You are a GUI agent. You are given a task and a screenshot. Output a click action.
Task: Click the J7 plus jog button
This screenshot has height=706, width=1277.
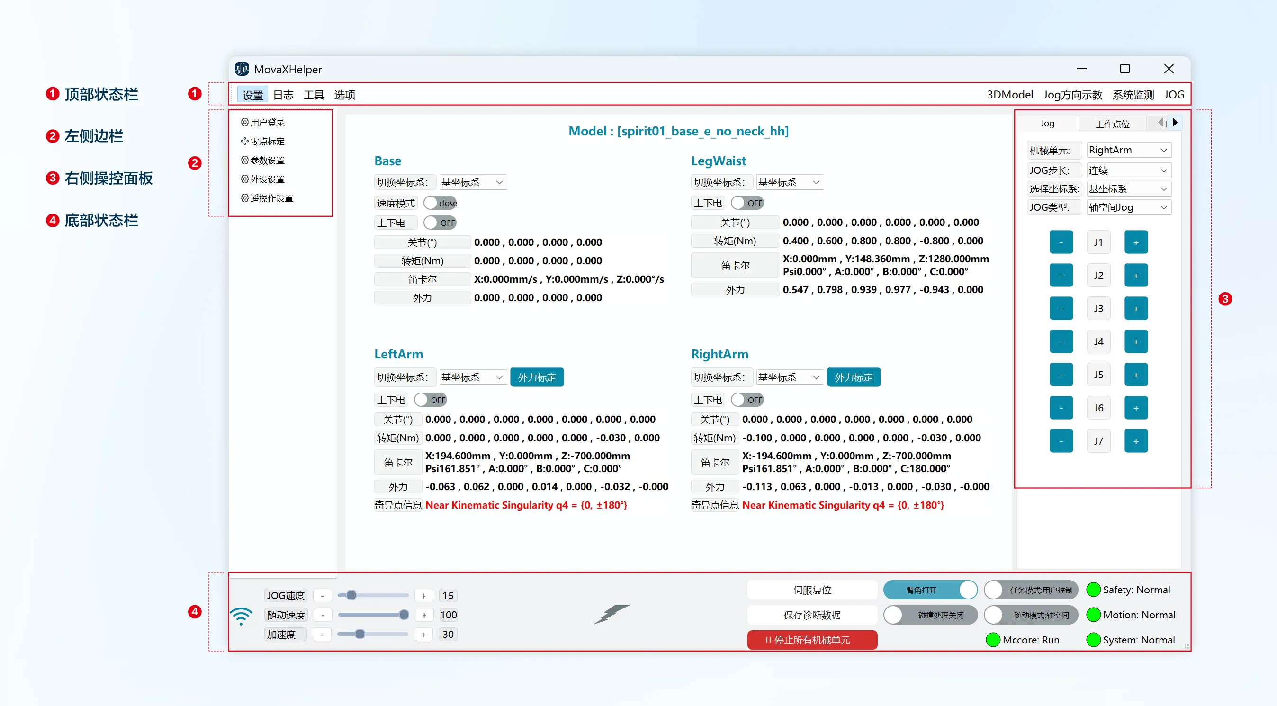(x=1136, y=441)
